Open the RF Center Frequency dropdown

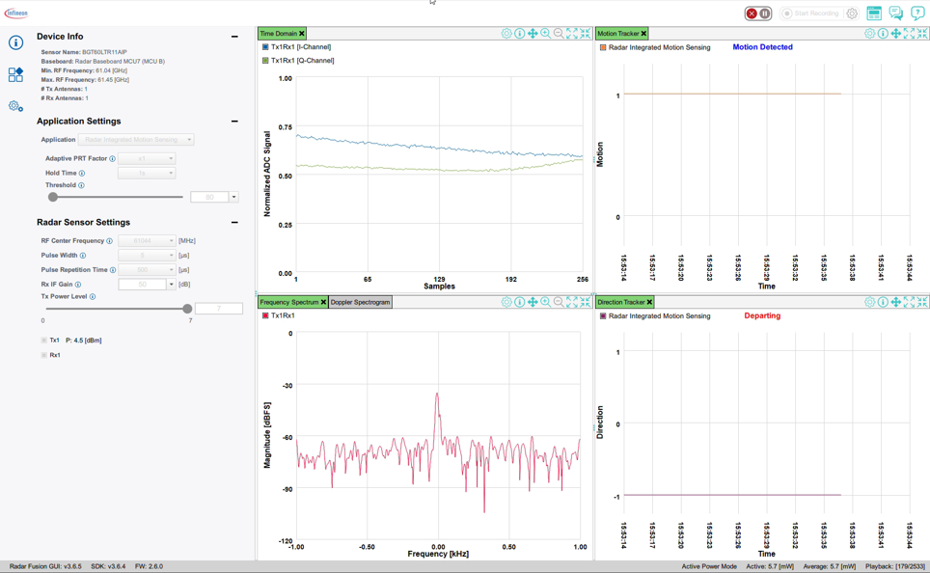tap(147, 241)
